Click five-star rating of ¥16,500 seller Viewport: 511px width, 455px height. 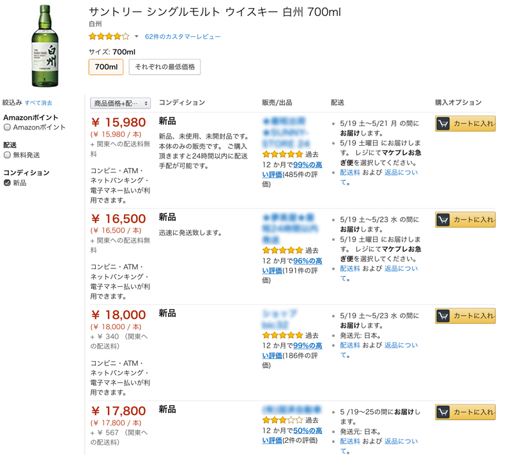coord(282,251)
